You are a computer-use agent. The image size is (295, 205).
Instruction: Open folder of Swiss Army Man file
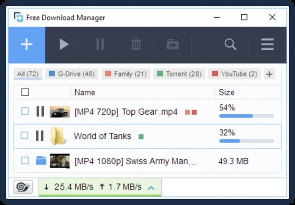click(x=41, y=161)
